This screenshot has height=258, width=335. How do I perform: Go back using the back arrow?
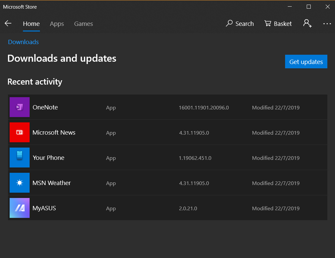[8, 24]
